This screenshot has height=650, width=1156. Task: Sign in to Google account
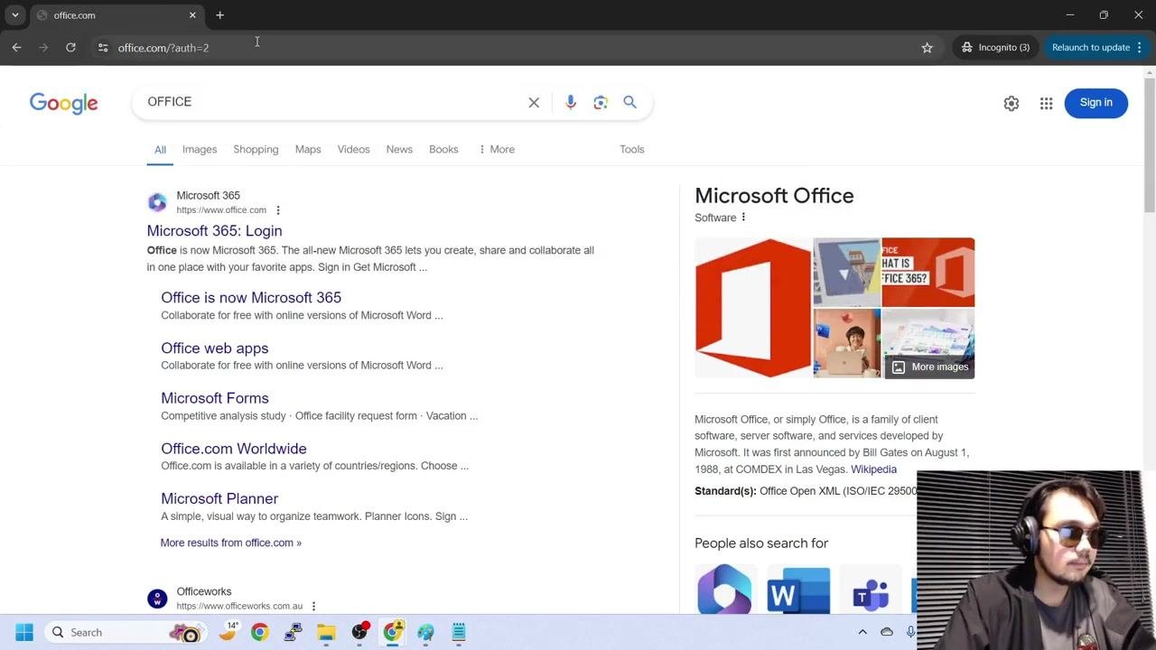1096,103
